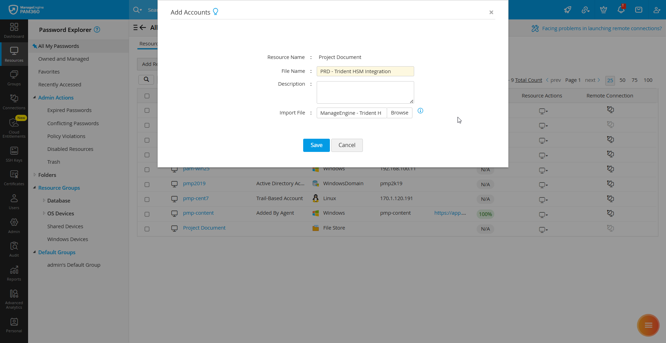This screenshot has height=343, width=666.
Task: Select the Trash menu item
Action: pyautogui.click(x=53, y=162)
